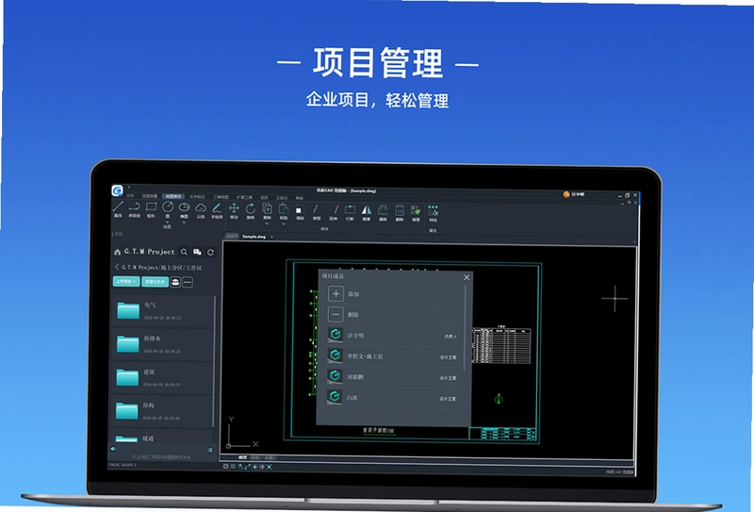Open the 结构 folder
This screenshot has width=754, height=512.
[162, 411]
